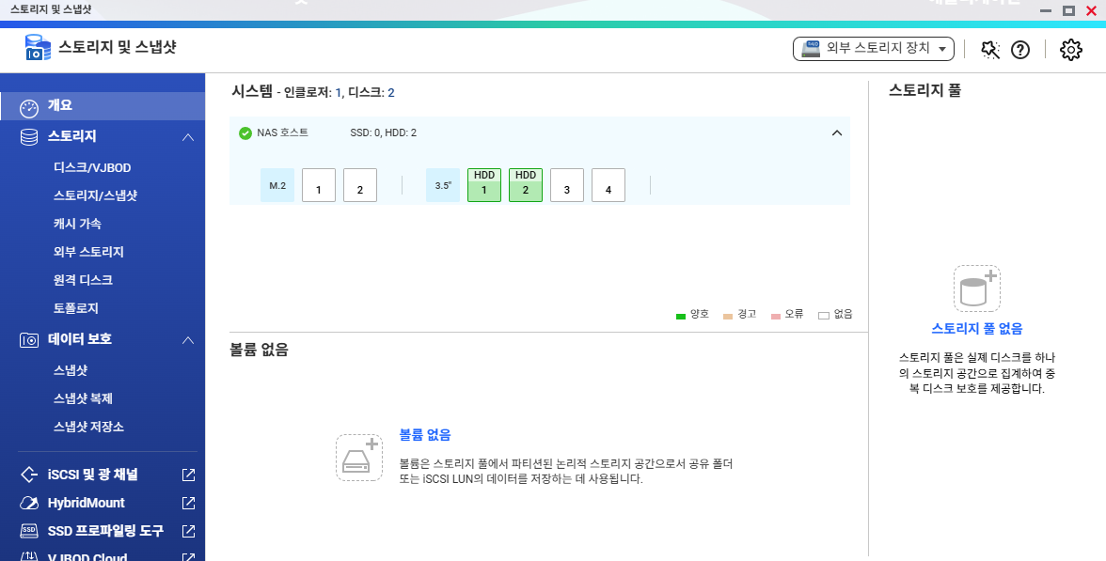Select the HDD 2 disk slot
1106x561 pixels.
526,185
